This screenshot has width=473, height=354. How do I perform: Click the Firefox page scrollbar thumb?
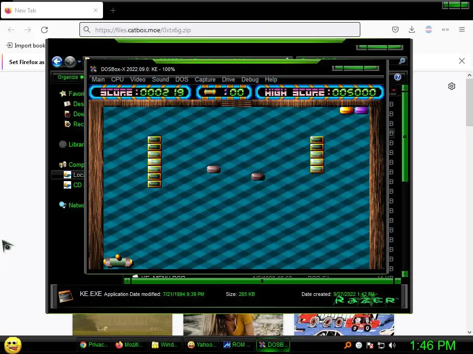point(469,102)
